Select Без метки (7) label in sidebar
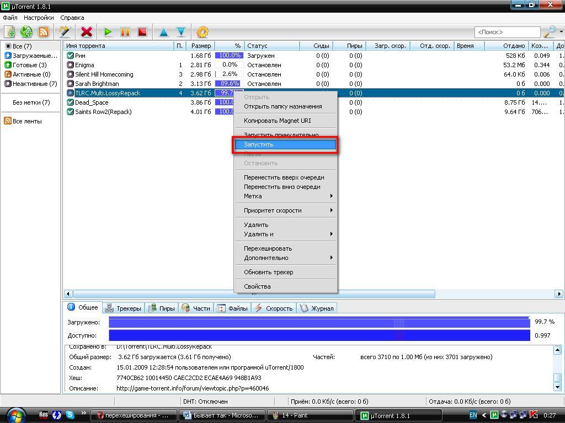565x423 pixels. tap(31, 102)
